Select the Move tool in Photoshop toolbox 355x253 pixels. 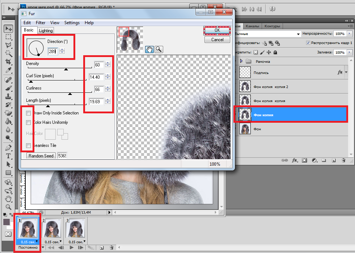[x=8, y=29]
